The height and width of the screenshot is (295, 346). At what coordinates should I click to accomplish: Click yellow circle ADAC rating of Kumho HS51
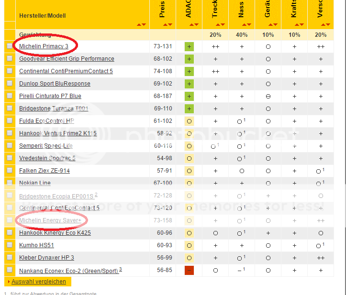pyautogui.click(x=189, y=245)
